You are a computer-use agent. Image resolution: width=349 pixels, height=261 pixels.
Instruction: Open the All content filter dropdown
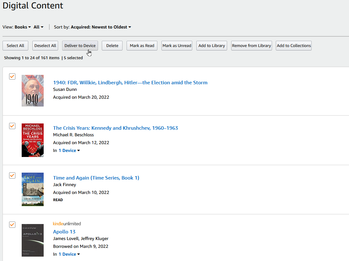pos(38,27)
